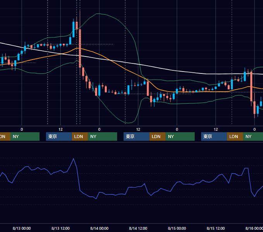Select the 8/14 東京 session block
Screen dimensions: 263x232
click(137, 136)
